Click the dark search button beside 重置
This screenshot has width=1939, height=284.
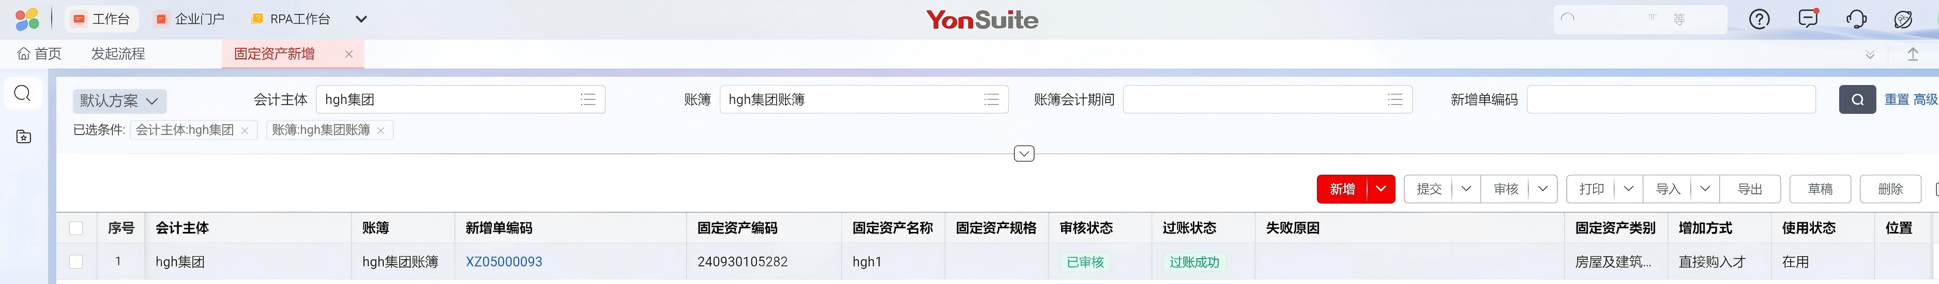click(1857, 99)
